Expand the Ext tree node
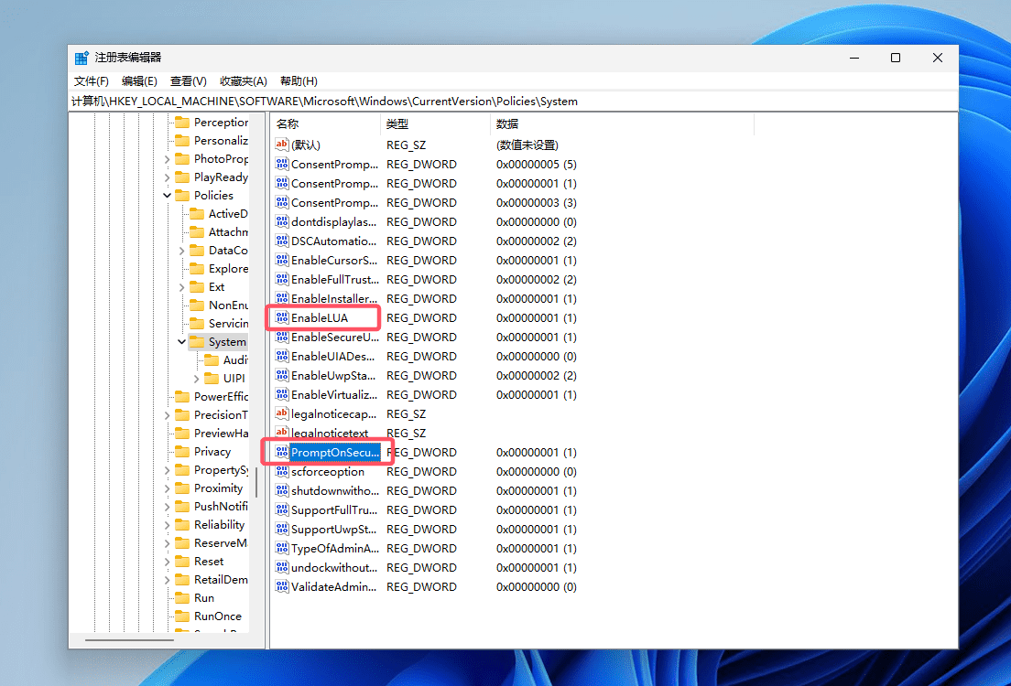The width and height of the screenshot is (1011, 686). coord(182,287)
